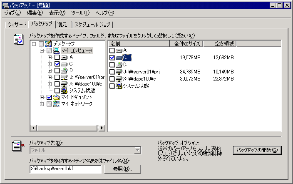Expand the X: ¥¥dapc100¥c node

click(50, 84)
